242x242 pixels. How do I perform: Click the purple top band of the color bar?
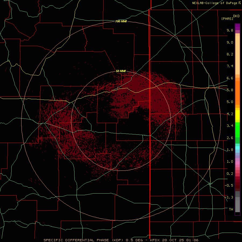tap(237, 27)
